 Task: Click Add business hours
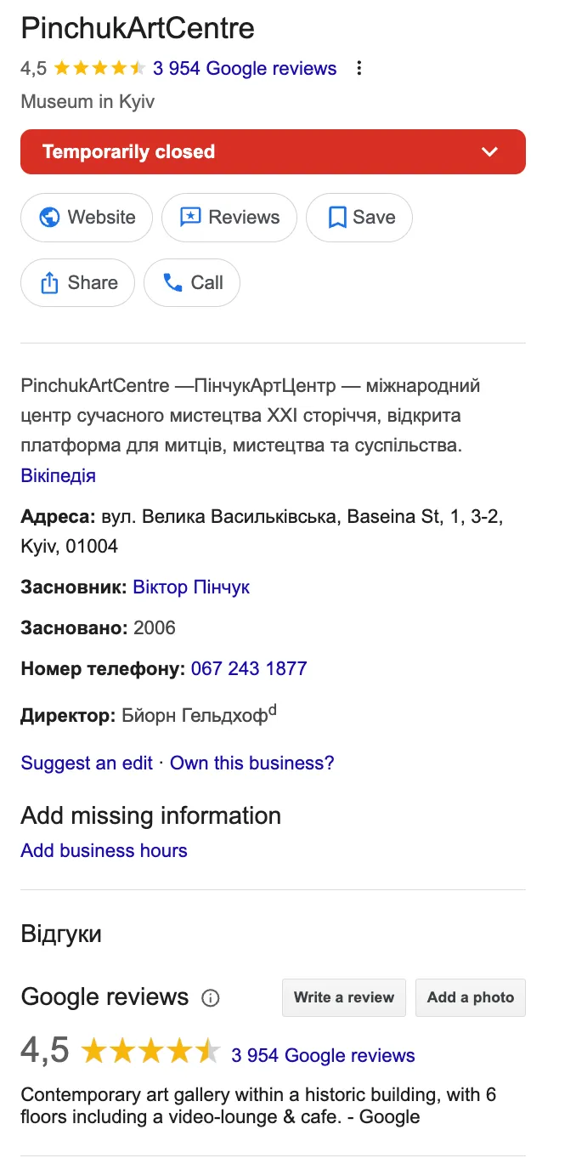[103, 850]
